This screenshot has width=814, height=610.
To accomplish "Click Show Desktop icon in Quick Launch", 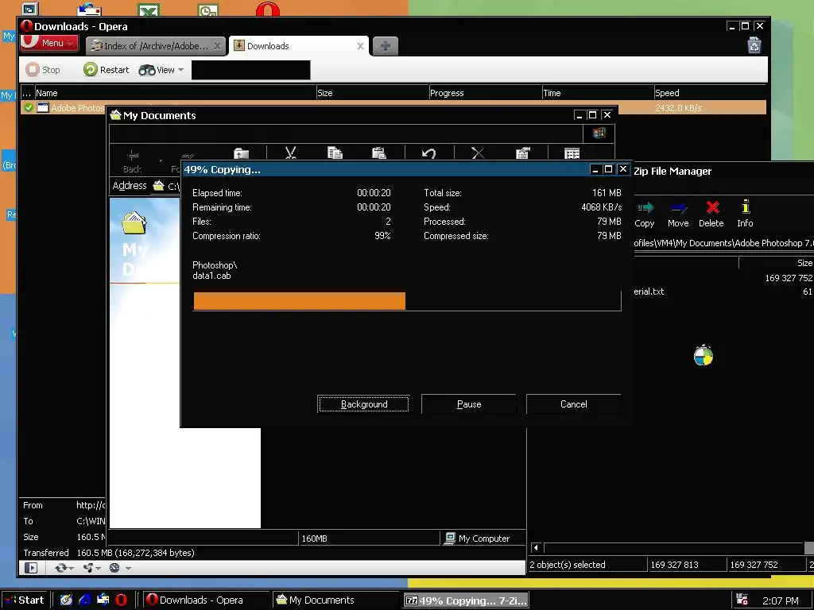I will (x=66, y=600).
